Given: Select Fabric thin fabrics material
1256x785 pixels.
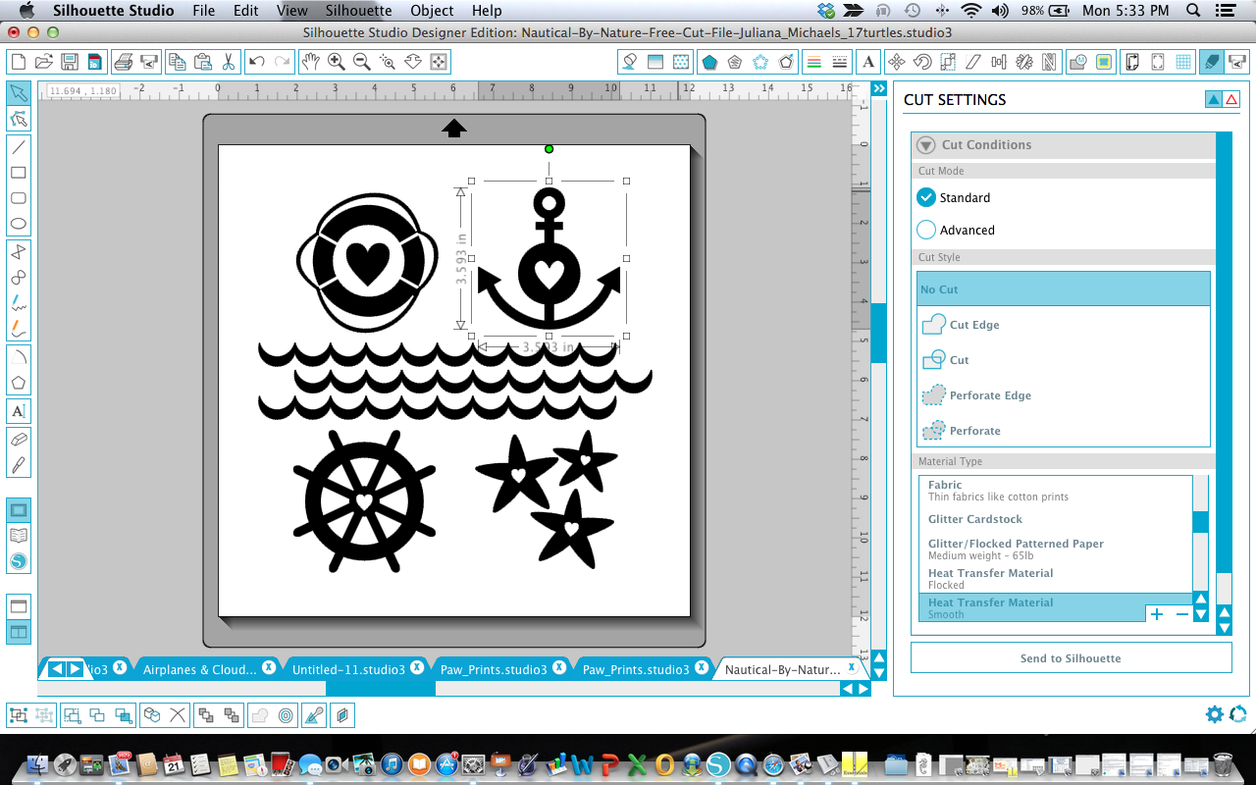Looking at the screenshot, I should click(x=1055, y=491).
